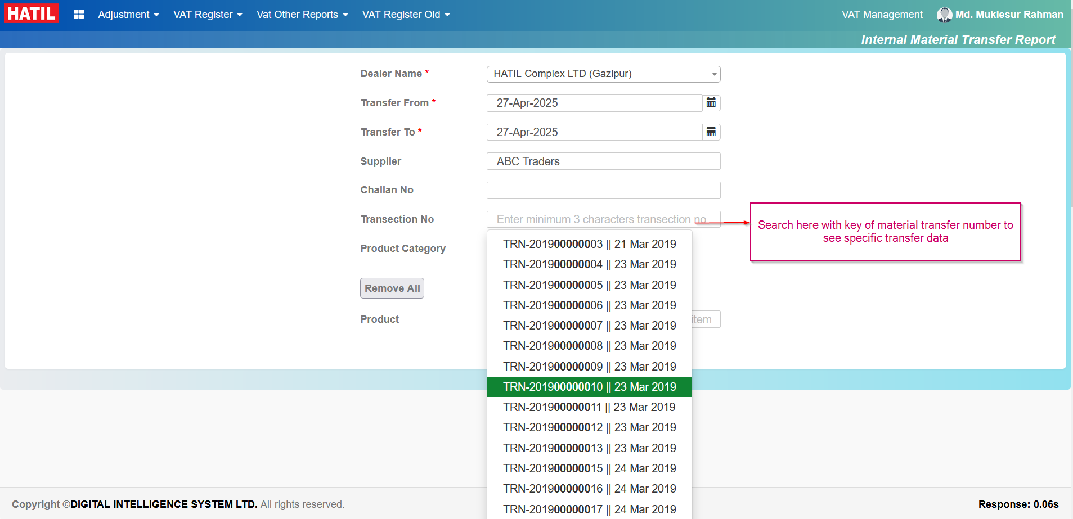Select TRN-20190000004 from suggestions
The width and height of the screenshot is (1073, 519).
tap(589, 264)
